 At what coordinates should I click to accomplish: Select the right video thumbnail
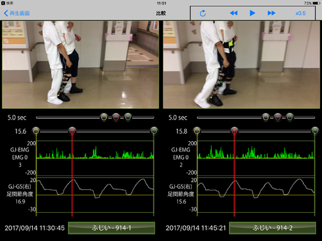(241, 64)
